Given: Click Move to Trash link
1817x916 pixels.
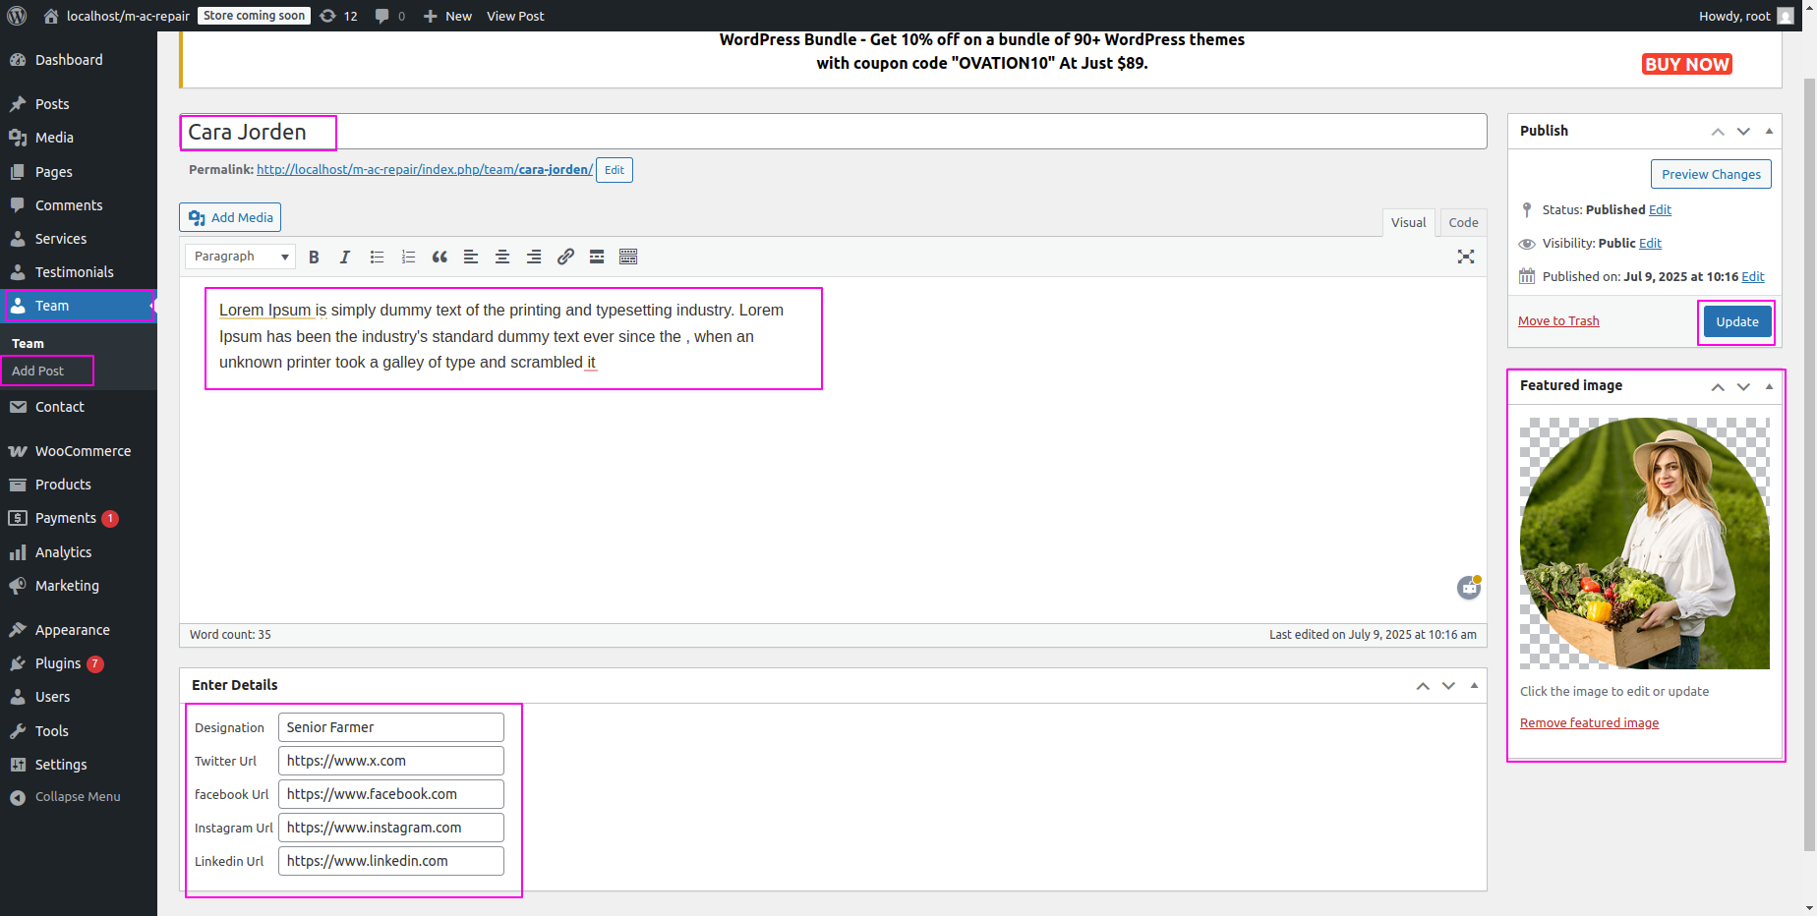Looking at the screenshot, I should click(x=1558, y=321).
